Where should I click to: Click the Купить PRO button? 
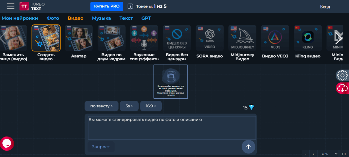107,6
